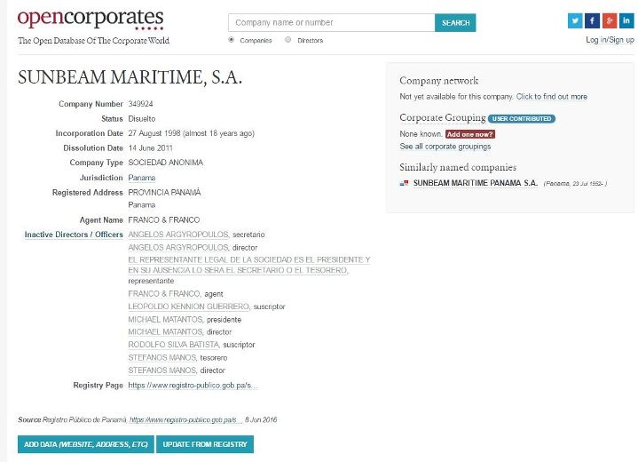The width and height of the screenshot is (638, 462).
Task: Open 'Click to find out more' link
Action: [x=551, y=97]
